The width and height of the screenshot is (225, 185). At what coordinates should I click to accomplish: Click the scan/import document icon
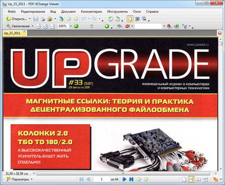tap(61, 19)
